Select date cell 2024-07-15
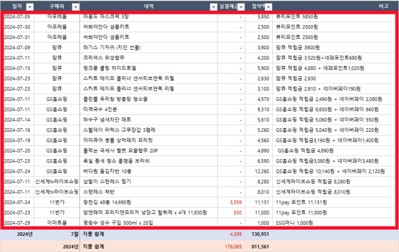The image size is (399, 252). point(17,68)
